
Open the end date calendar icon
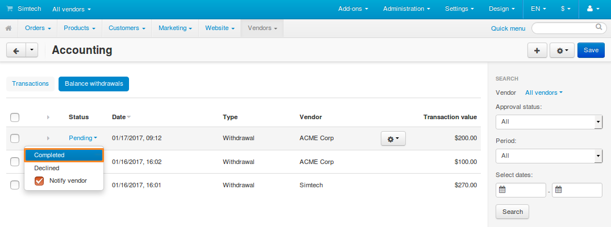(x=558, y=190)
